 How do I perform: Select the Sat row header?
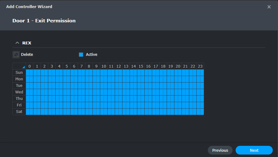click(19, 111)
